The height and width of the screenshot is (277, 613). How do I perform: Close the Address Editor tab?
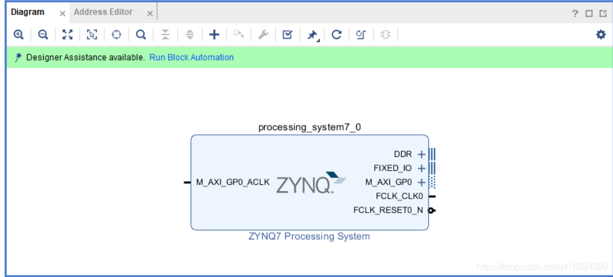pyautogui.click(x=150, y=13)
